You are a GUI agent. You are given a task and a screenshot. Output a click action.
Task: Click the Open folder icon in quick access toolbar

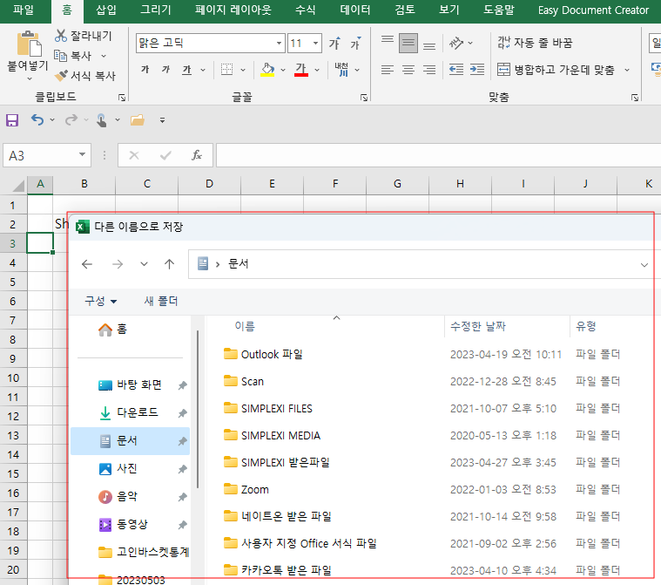click(x=138, y=120)
